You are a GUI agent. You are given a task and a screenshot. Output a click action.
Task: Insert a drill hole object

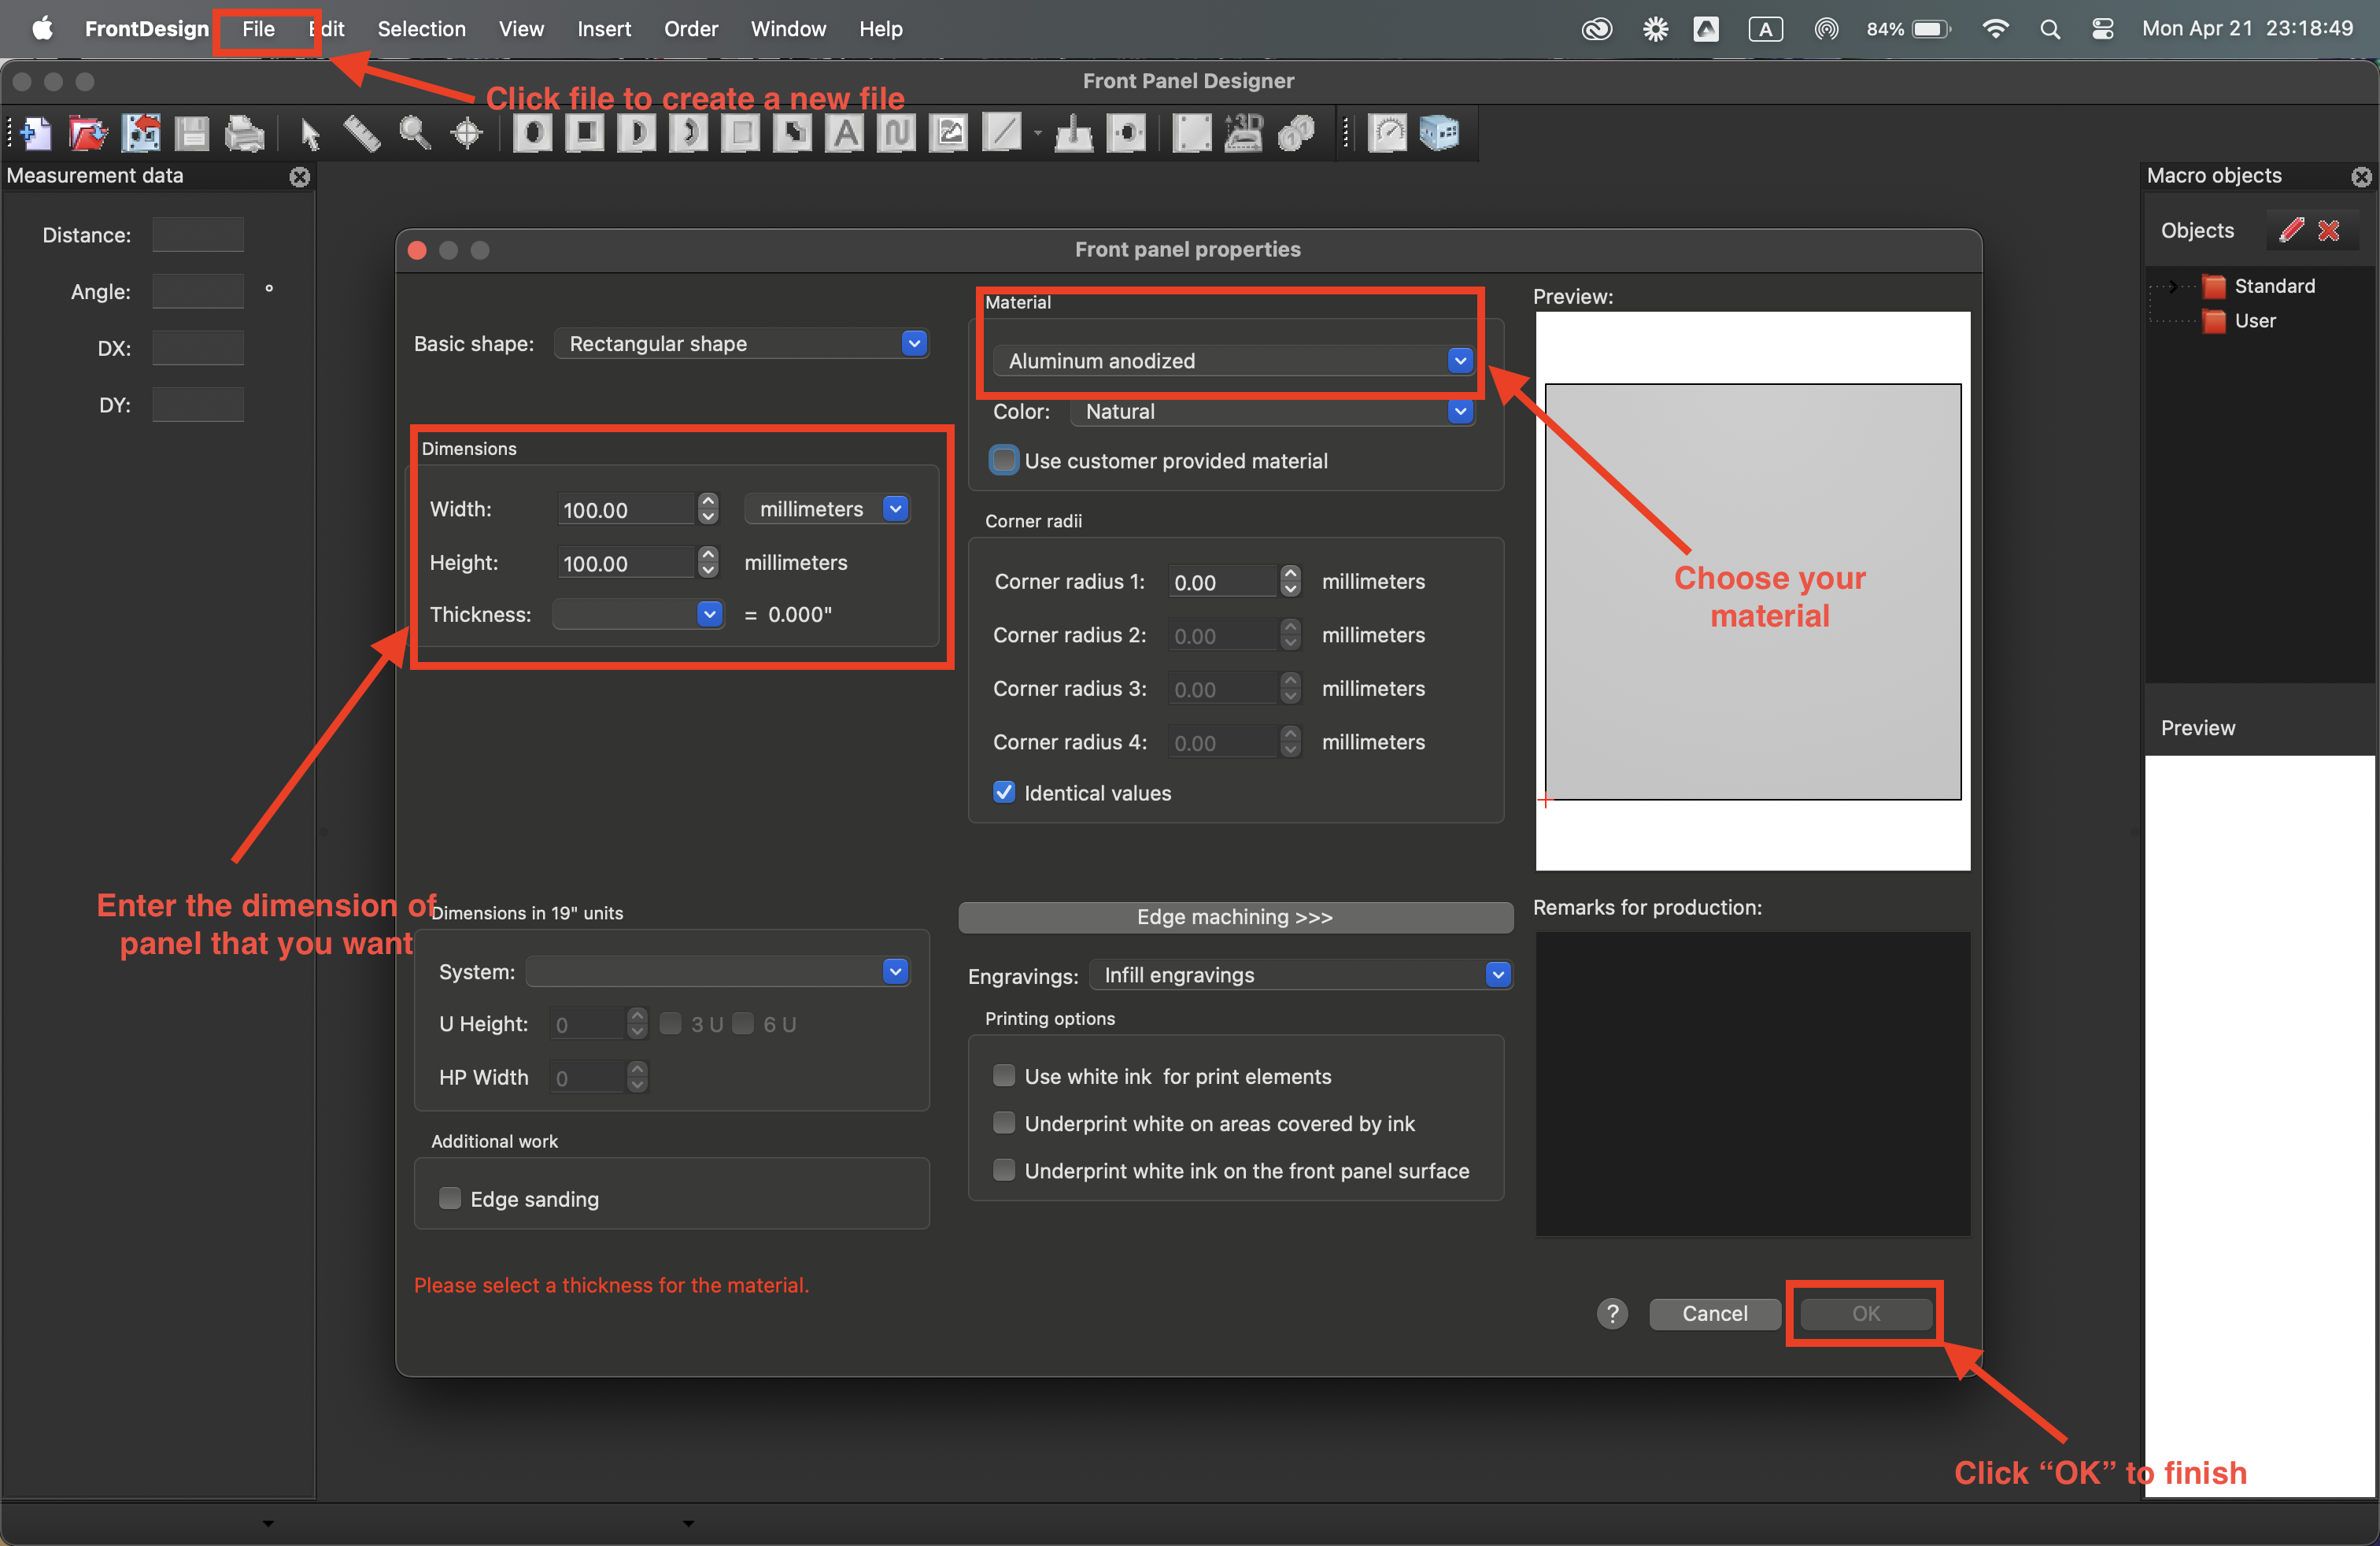533,133
